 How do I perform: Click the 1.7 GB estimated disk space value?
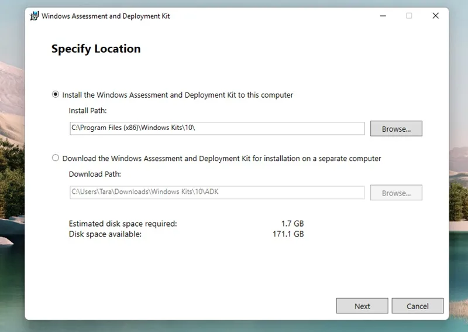(292, 224)
